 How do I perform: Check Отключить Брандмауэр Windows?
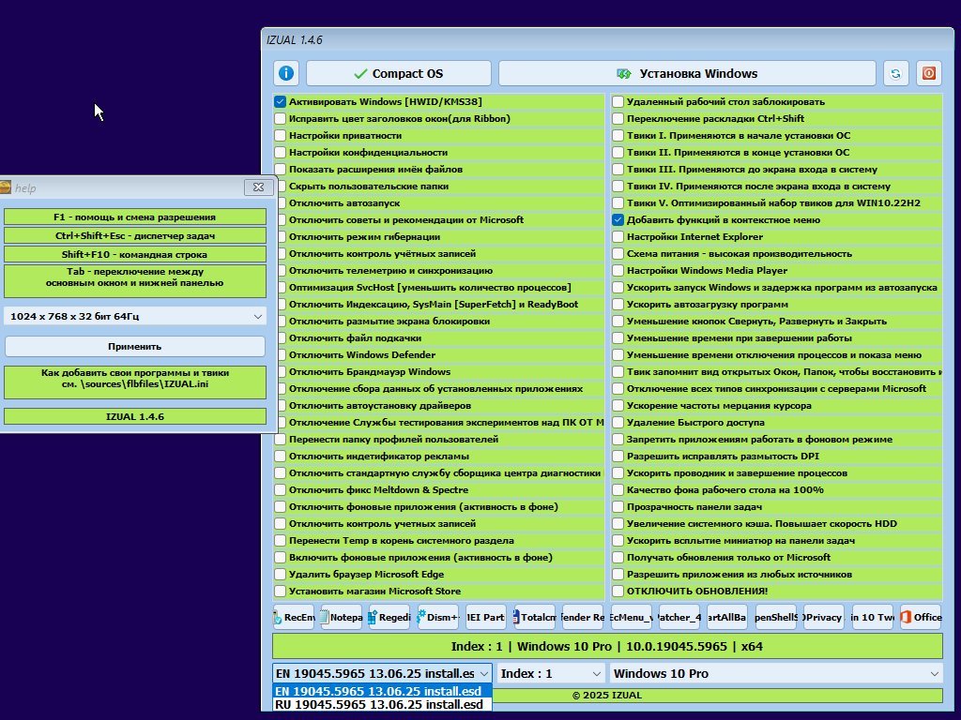pos(282,371)
